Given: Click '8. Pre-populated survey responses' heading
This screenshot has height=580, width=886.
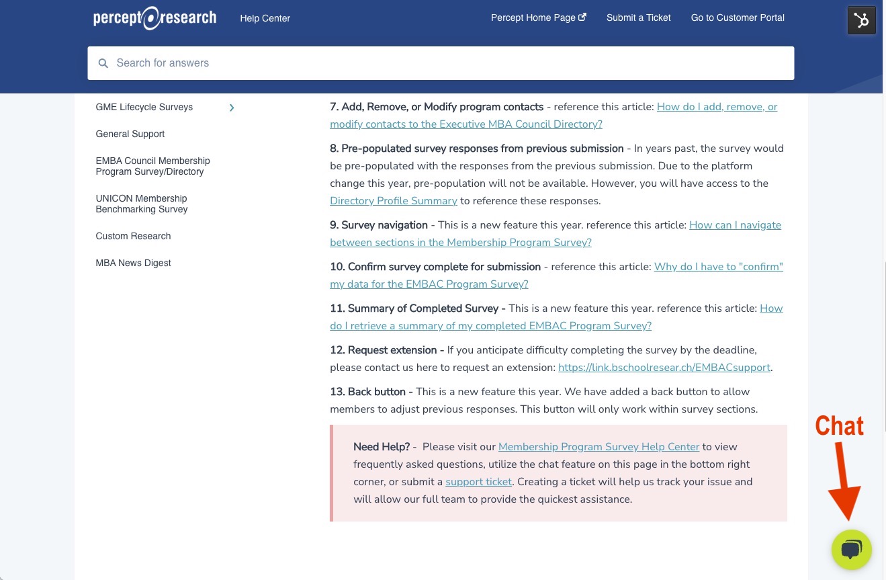Looking at the screenshot, I should [x=477, y=148].
